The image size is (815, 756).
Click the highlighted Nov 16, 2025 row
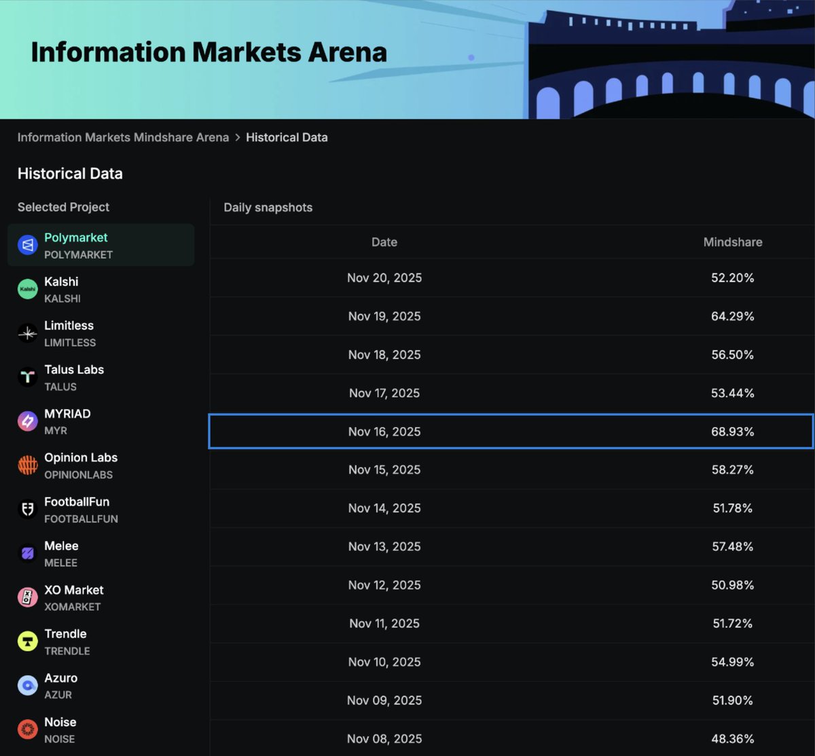click(509, 431)
